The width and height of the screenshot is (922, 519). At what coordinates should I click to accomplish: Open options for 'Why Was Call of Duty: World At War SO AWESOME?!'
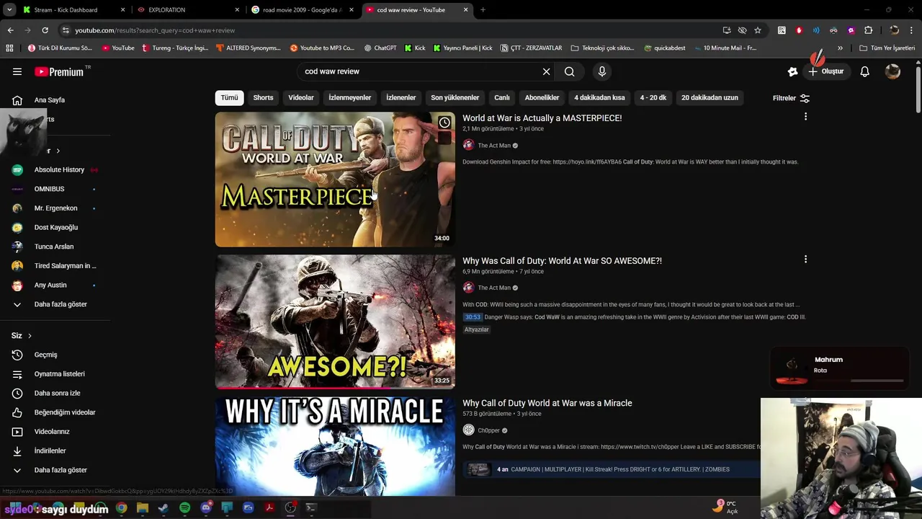pyautogui.click(x=805, y=259)
